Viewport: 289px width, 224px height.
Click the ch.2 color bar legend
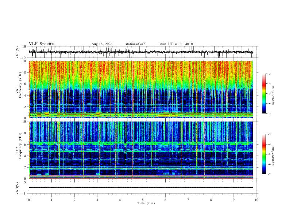click(x=264, y=154)
